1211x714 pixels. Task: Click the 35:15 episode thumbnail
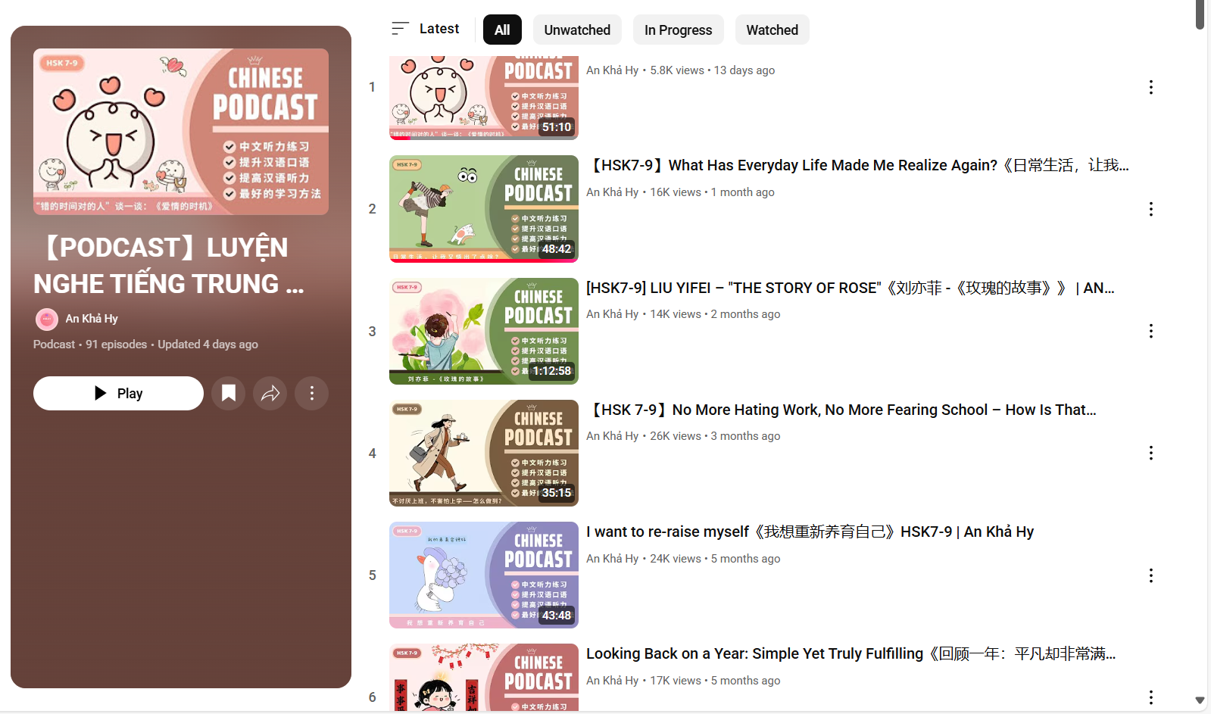click(x=483, y=453)
